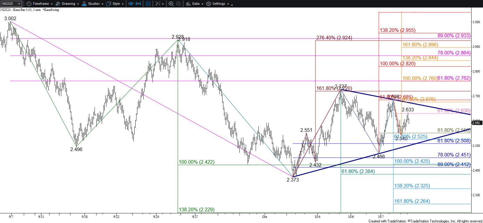Image resolution: width=483 pixels, height=223 pixels.
Task: Open the toolbar overflow options arrow
Action: pos(232,4)
